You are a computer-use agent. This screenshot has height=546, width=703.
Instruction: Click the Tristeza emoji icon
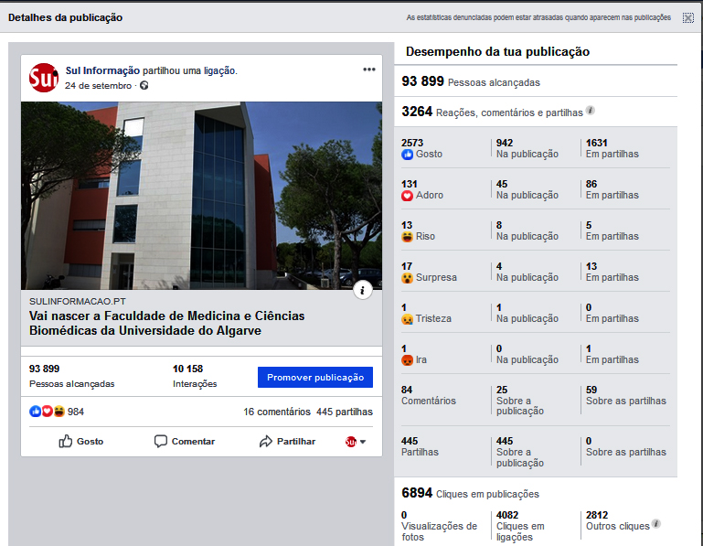tap(407, 319)
